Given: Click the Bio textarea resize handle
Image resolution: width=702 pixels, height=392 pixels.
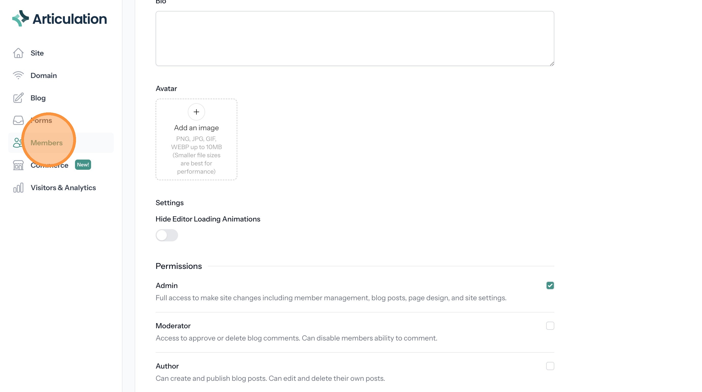Looking at the screenshot, I should point(551,64).
